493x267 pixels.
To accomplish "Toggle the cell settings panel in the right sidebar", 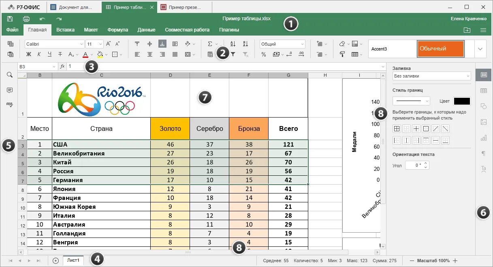I will tap(483, 75).
